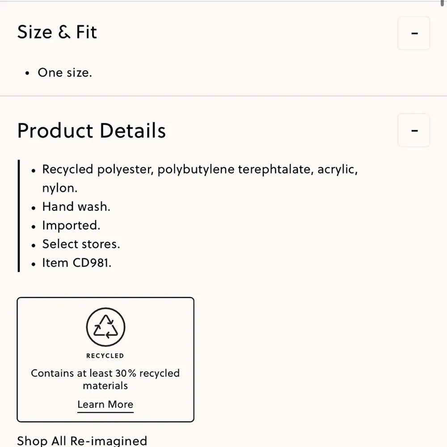This screenshot has width=447, height=447.
Task: Collapse the Size & Fit section
Action: point(413,33)
